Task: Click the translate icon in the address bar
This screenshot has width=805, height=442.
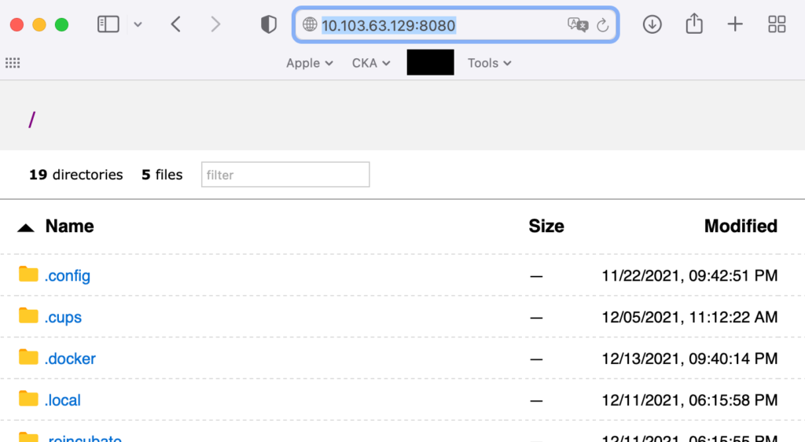Action: click(578, 25)
